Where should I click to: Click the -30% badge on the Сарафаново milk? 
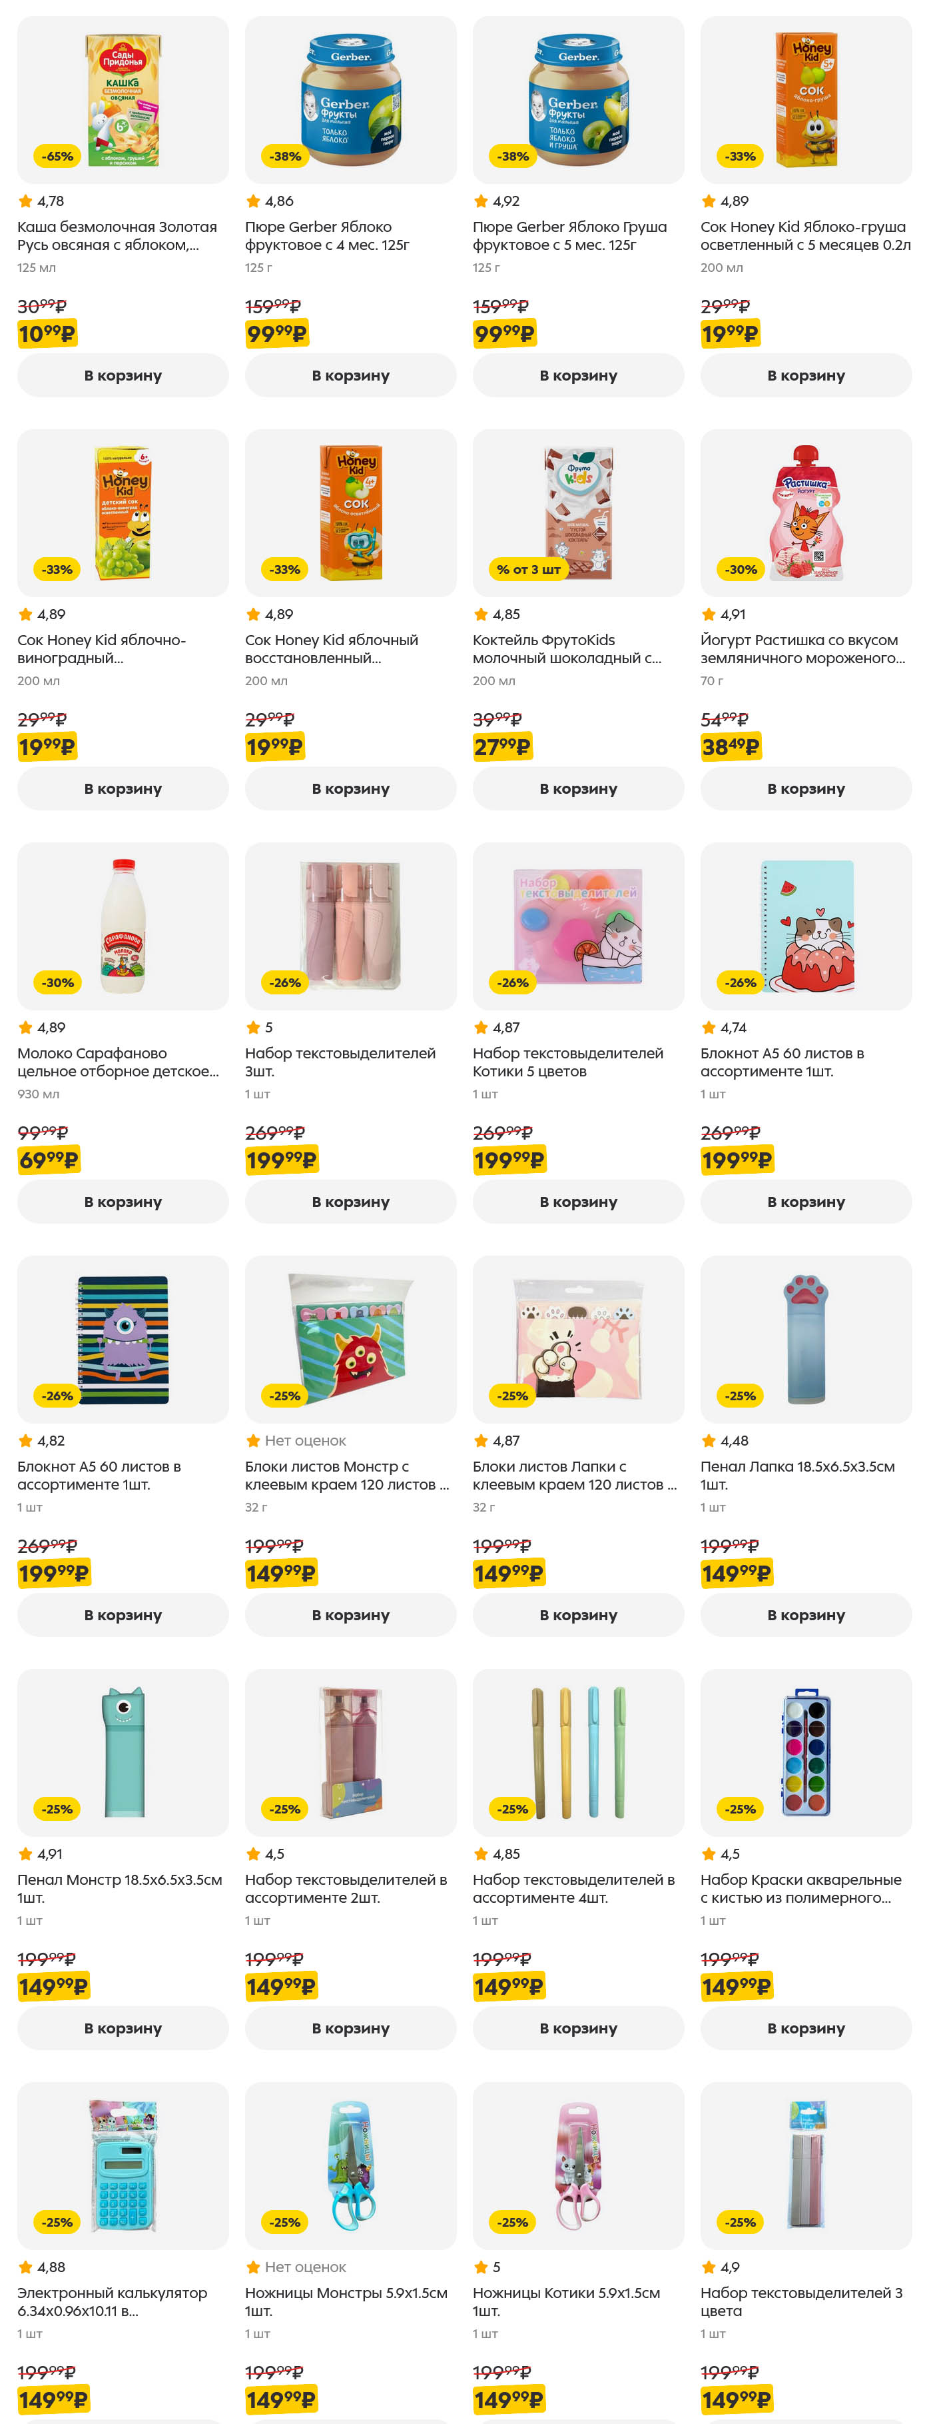pos(57,982)
